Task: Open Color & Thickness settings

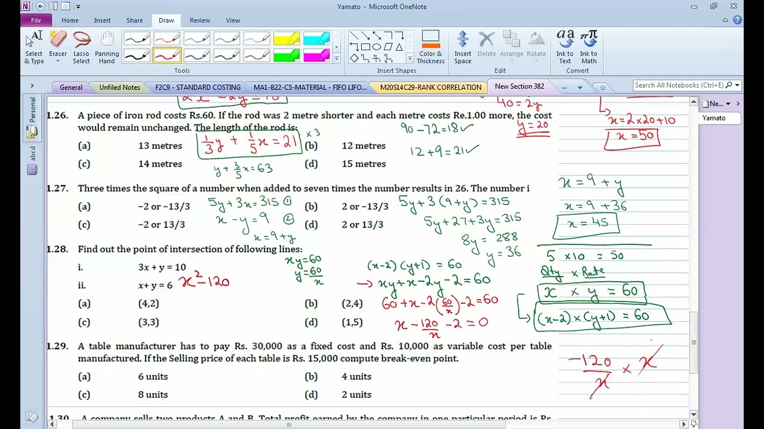Action: 430,48
